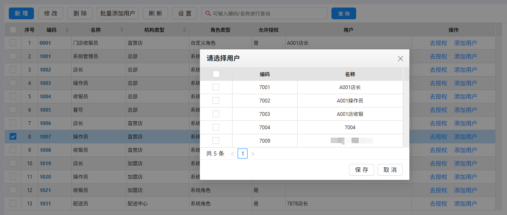Check user 7009 checkbox
Viewport: 507px width, 215px height.
click(x=216, y=141)
